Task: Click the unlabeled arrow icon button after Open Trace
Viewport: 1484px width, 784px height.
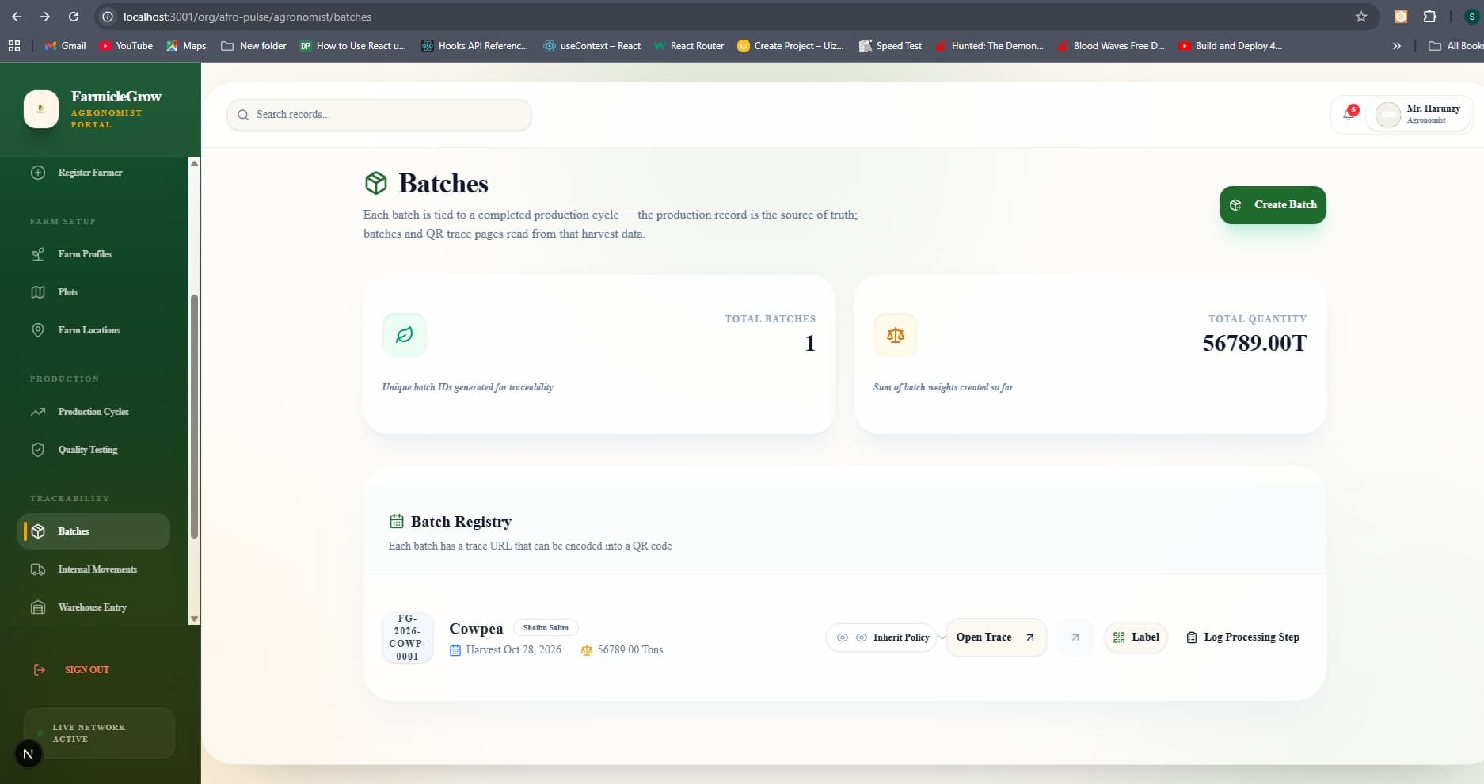Action: tap(1075, 637)
